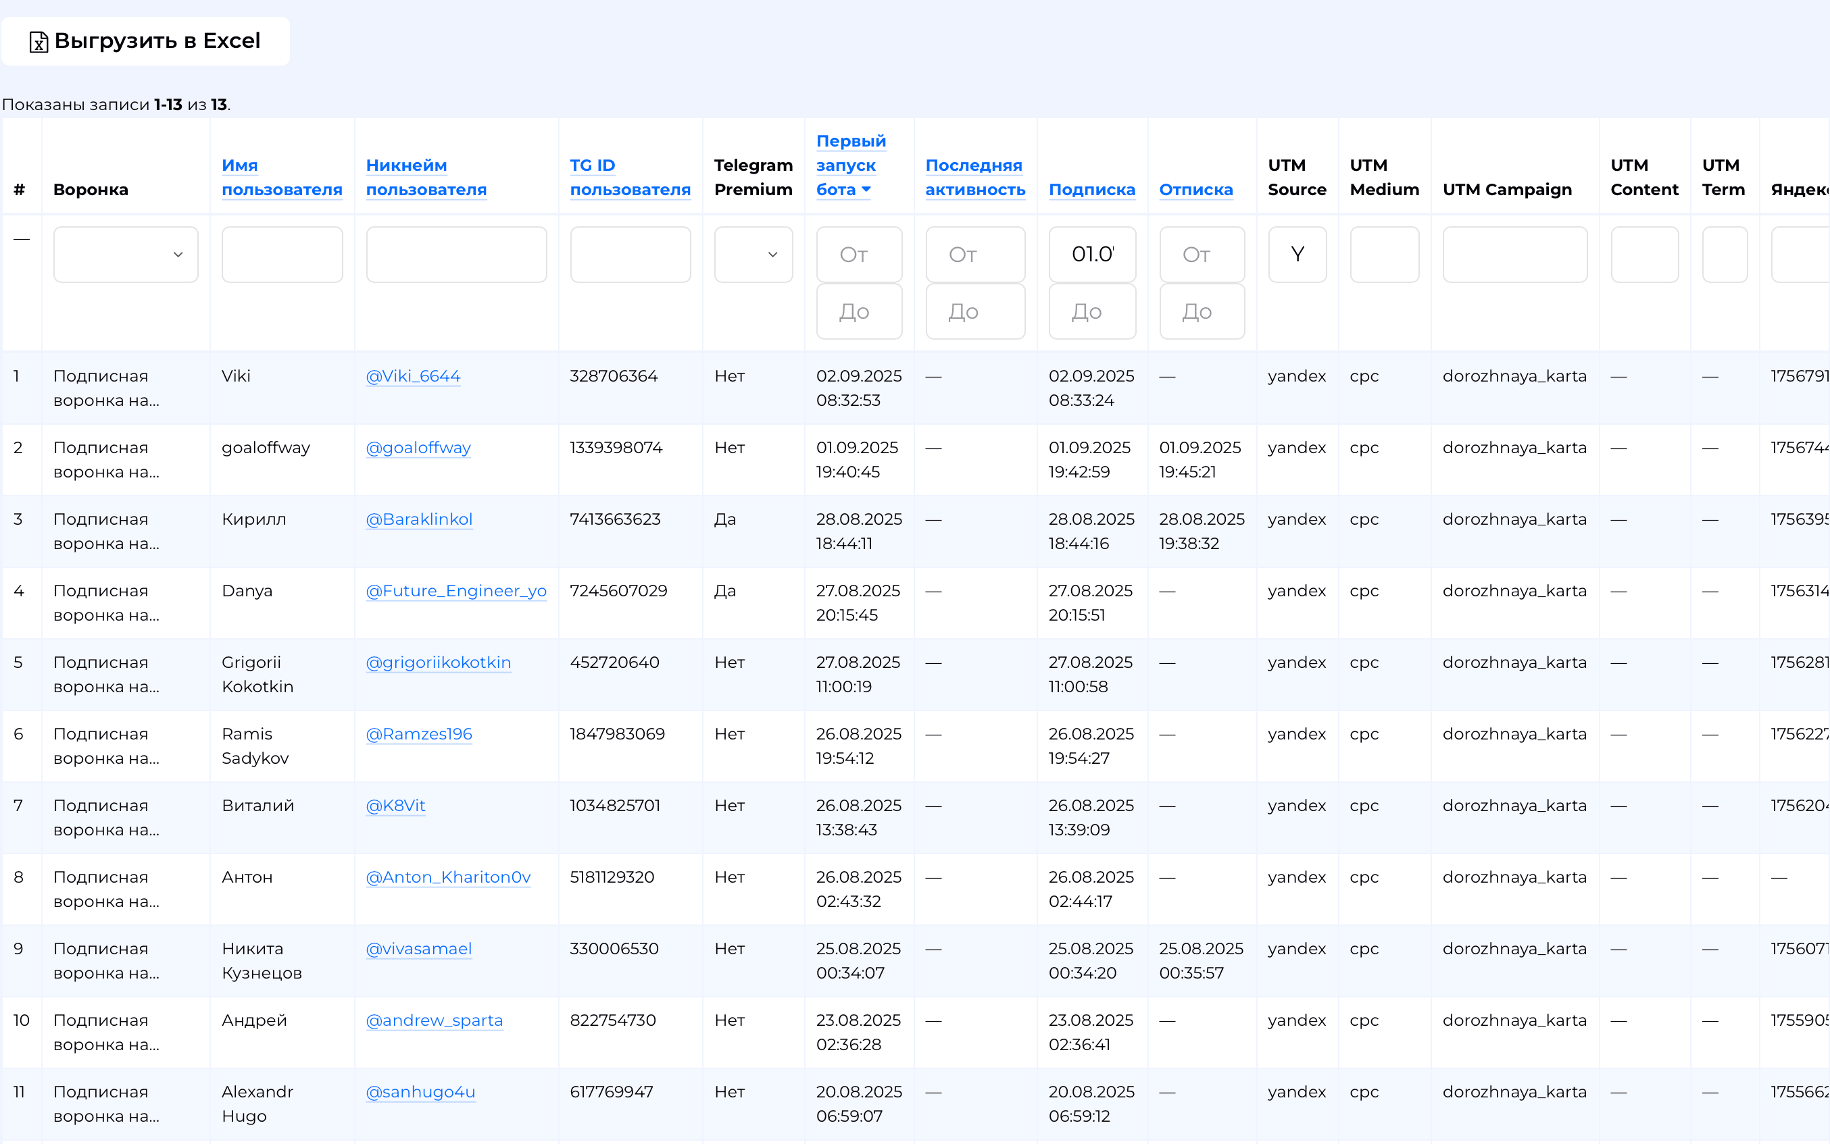
Task: Focus the UTM Source filter field
Action: coord(1296,255)
